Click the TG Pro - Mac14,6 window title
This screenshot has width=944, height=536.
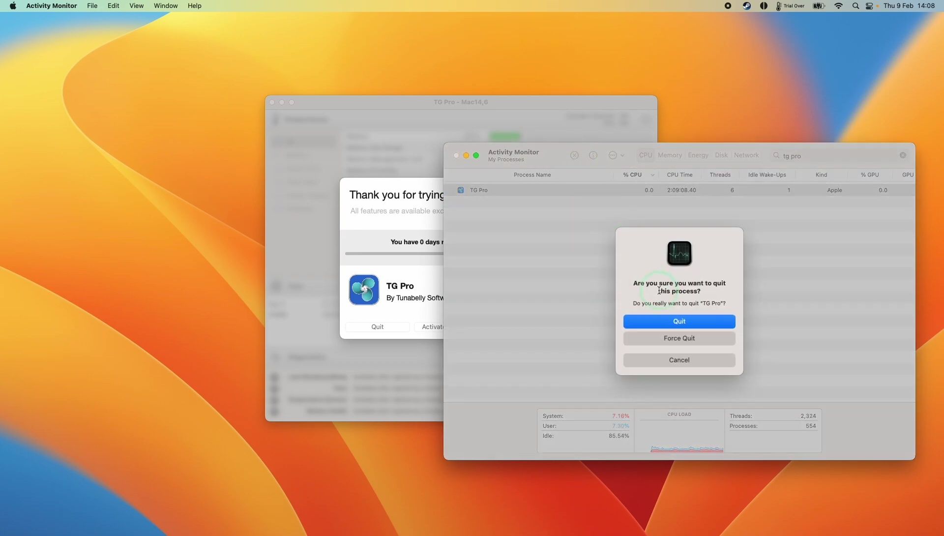click(x=461, y=102)
